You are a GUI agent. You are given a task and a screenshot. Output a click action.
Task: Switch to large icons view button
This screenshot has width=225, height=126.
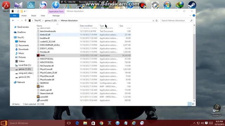click(x=193, y=104)
